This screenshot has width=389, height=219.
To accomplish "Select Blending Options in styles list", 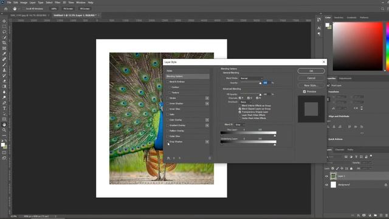I will click(x=188, y=76).
